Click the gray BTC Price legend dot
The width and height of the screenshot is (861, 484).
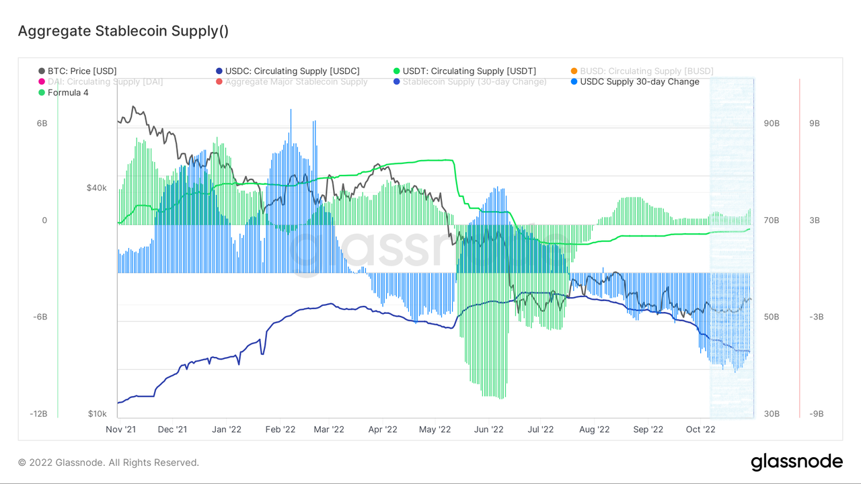tap(42, 71)
